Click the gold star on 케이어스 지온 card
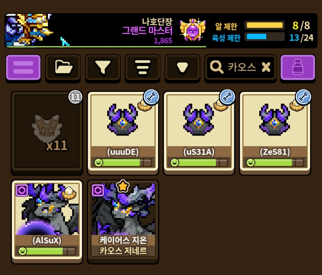This screenshot has width=322, height=275. pos(123,186)
